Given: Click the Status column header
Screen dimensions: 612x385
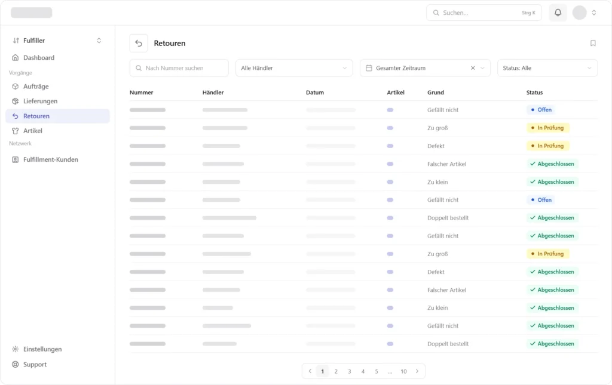Looking at the screenshot, I should [534, 93].
